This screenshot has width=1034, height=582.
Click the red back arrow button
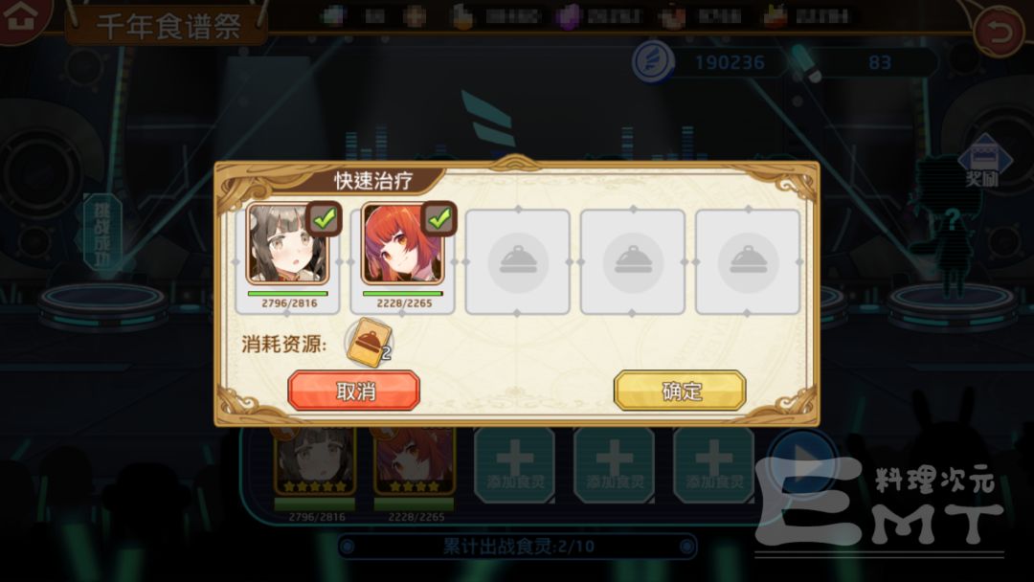tap(999, 32)
